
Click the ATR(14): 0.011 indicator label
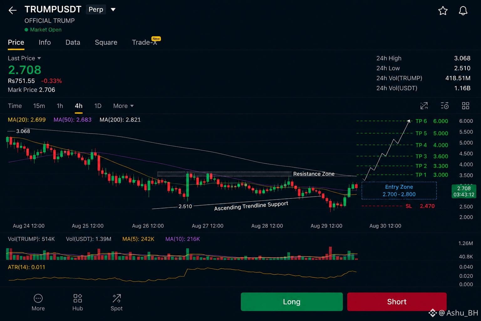[27, 267]
